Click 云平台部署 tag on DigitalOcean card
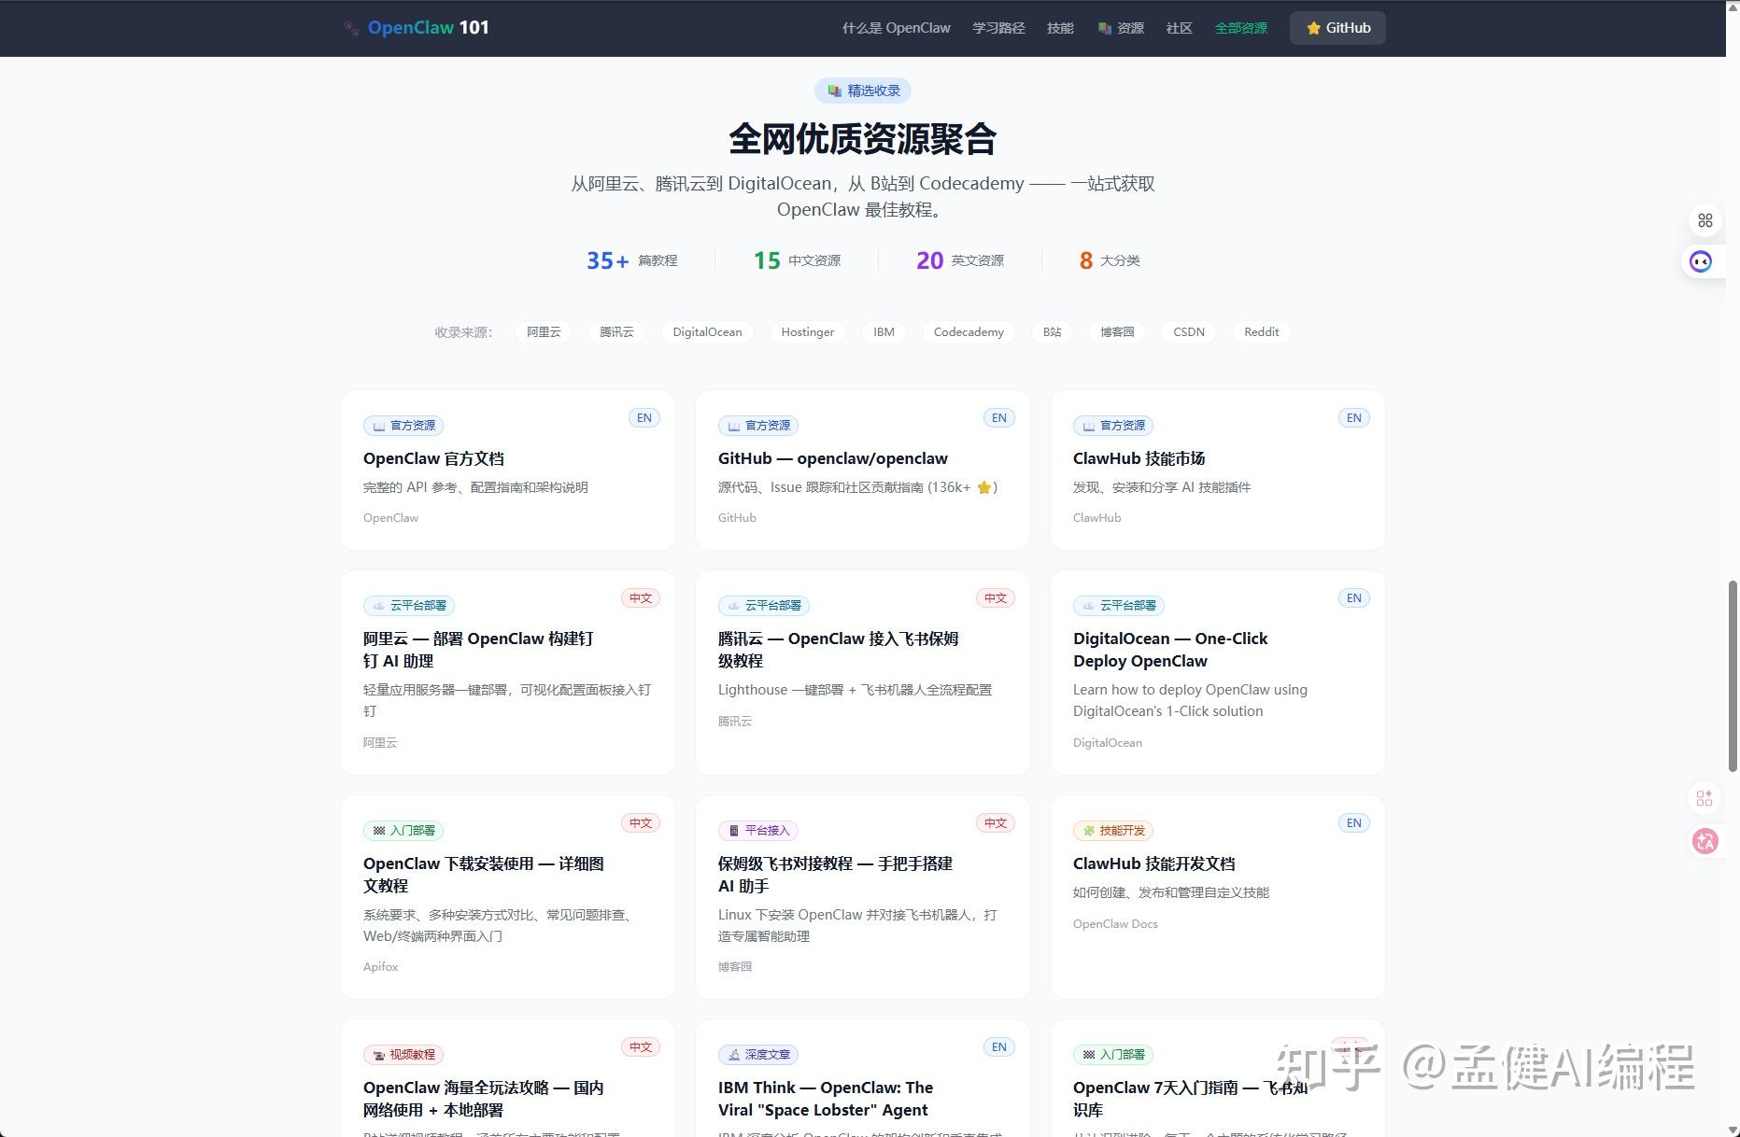Viewport: 1740px width, 1137px height. pos(1119,606)
